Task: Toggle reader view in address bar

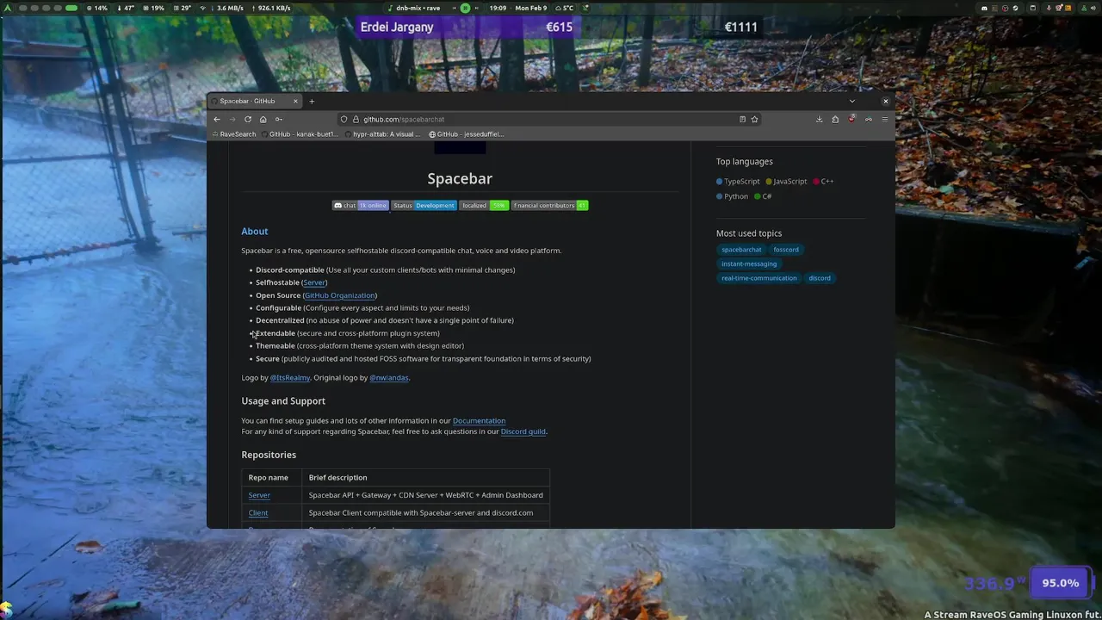Action: tap(742, 120)
